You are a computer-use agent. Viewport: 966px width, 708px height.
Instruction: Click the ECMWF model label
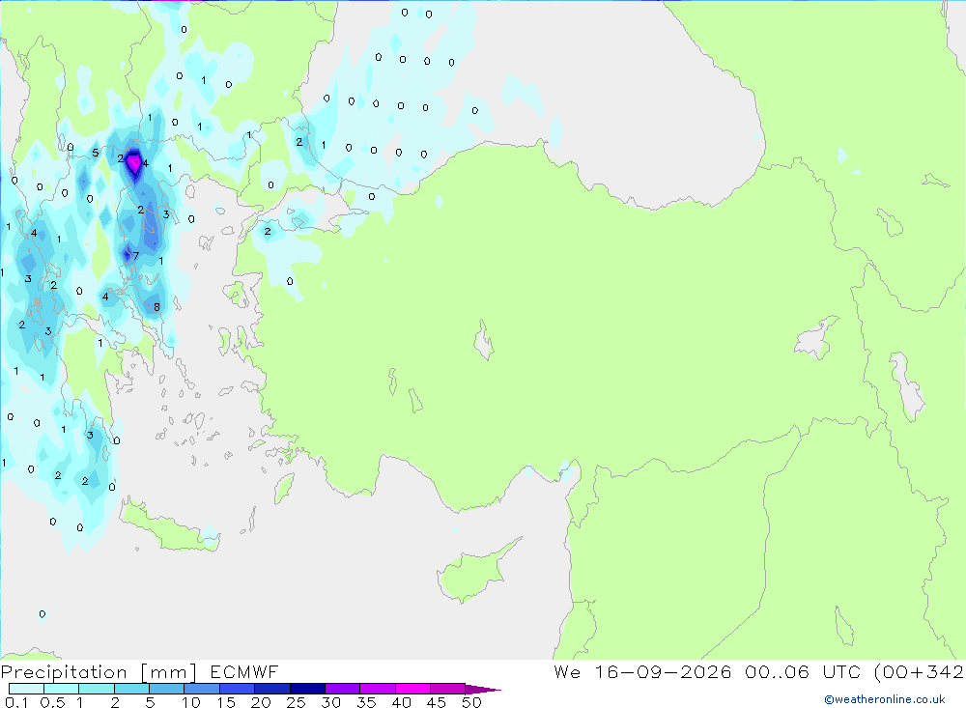click(244, 671)
